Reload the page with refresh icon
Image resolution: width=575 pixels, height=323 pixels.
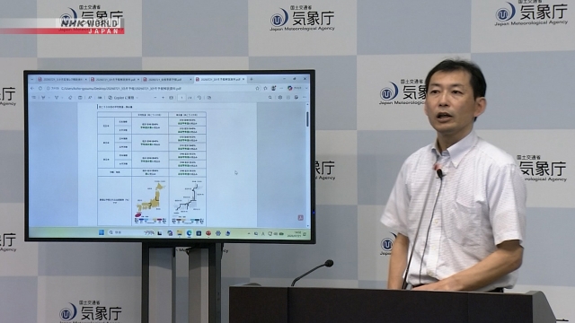pyautogui.click(x=40, y=88)
